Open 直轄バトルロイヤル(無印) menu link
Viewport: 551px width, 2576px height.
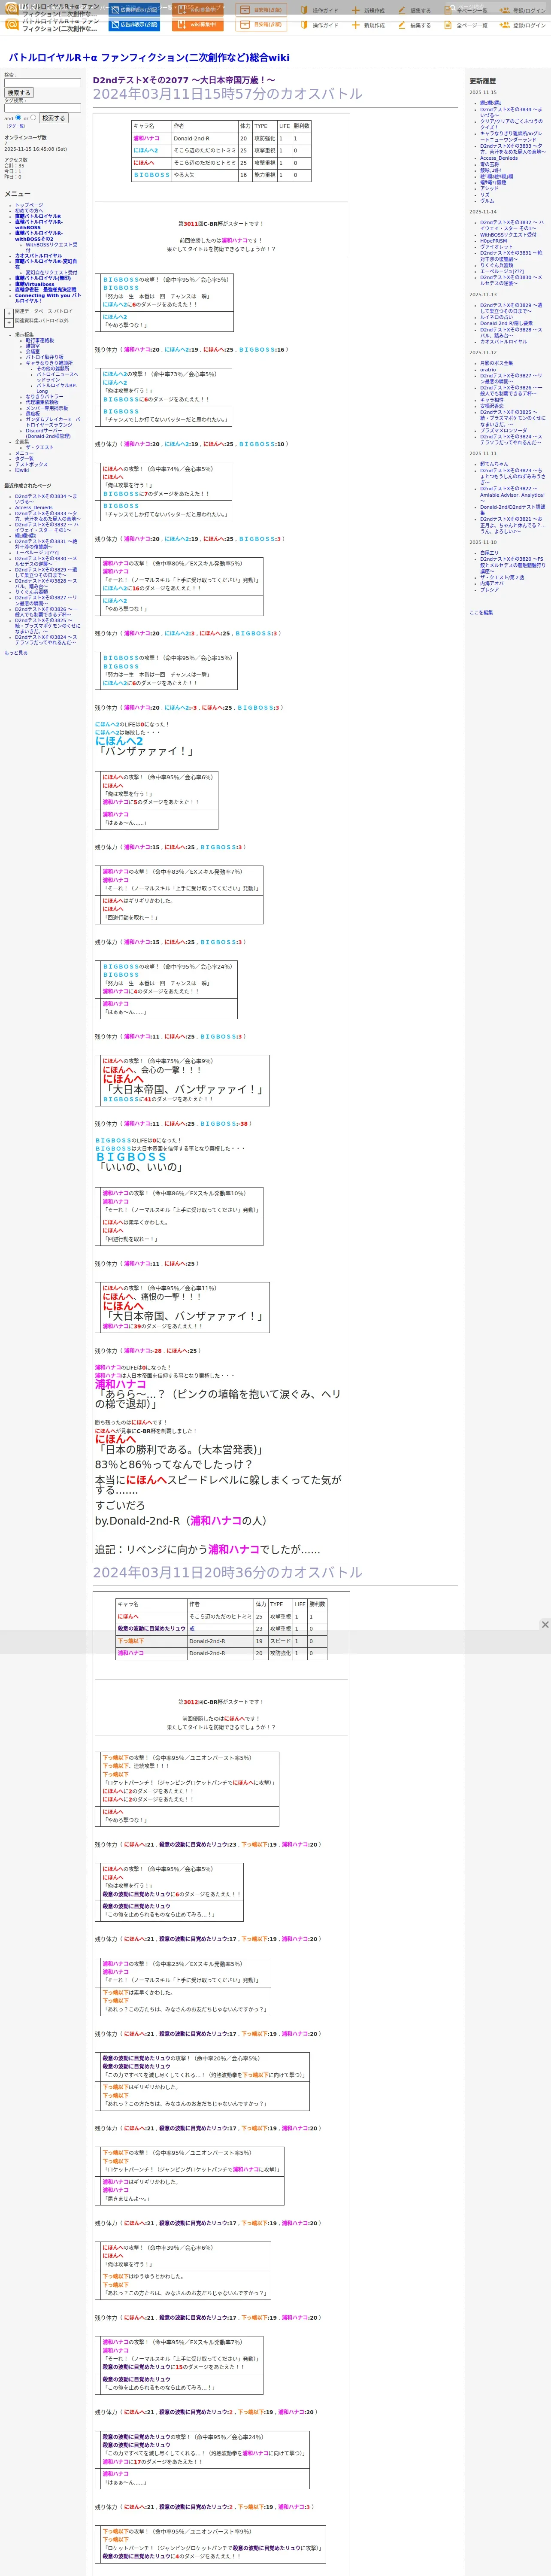click(x=43, y=278)
